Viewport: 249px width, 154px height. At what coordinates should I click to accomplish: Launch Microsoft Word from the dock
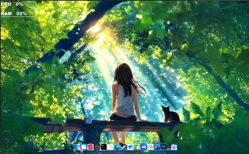click(x=157, y=147)
